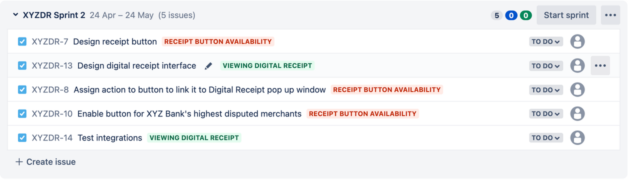Open TO DO status dropdown for XYZDR-7
The width and height of the screenshot is (628, 181).
(x=546, y=41)
